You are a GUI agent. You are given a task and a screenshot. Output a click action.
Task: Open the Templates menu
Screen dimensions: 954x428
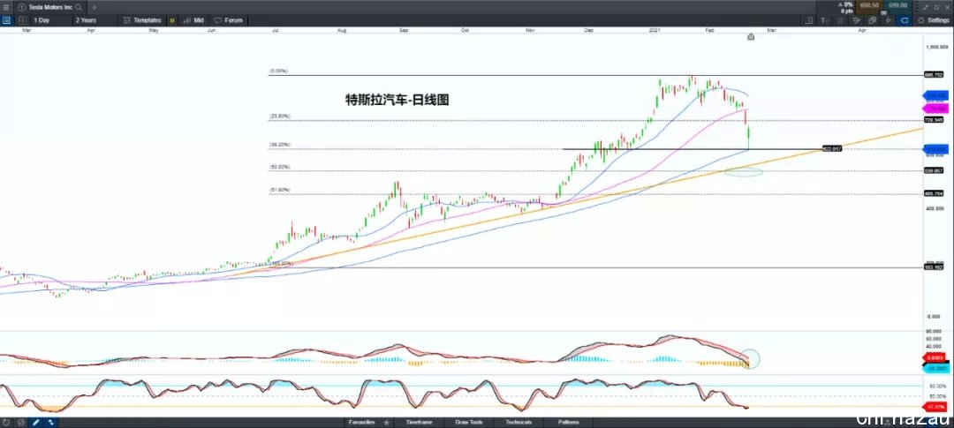[x=142, y=20]
